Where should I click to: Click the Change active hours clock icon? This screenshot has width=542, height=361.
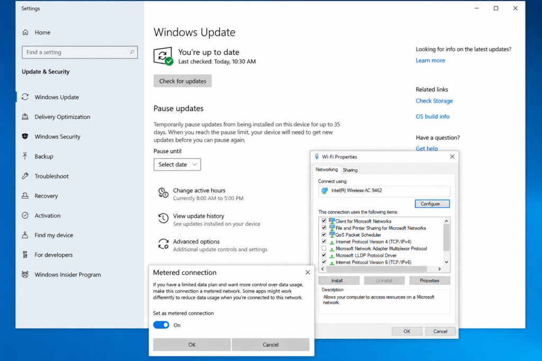(x=163, y=192)
